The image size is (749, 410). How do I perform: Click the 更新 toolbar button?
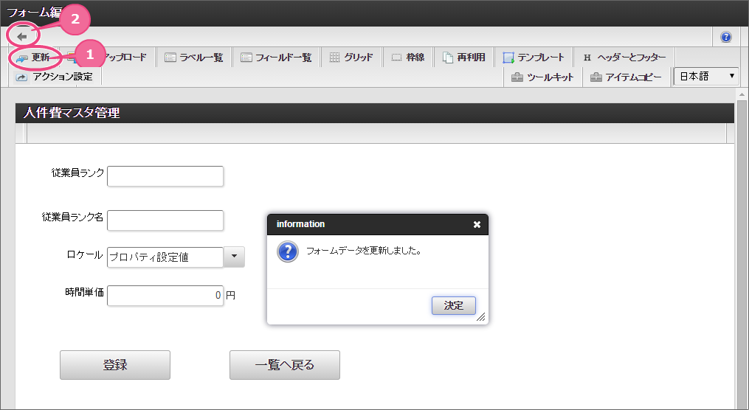(x=33, y=58)
